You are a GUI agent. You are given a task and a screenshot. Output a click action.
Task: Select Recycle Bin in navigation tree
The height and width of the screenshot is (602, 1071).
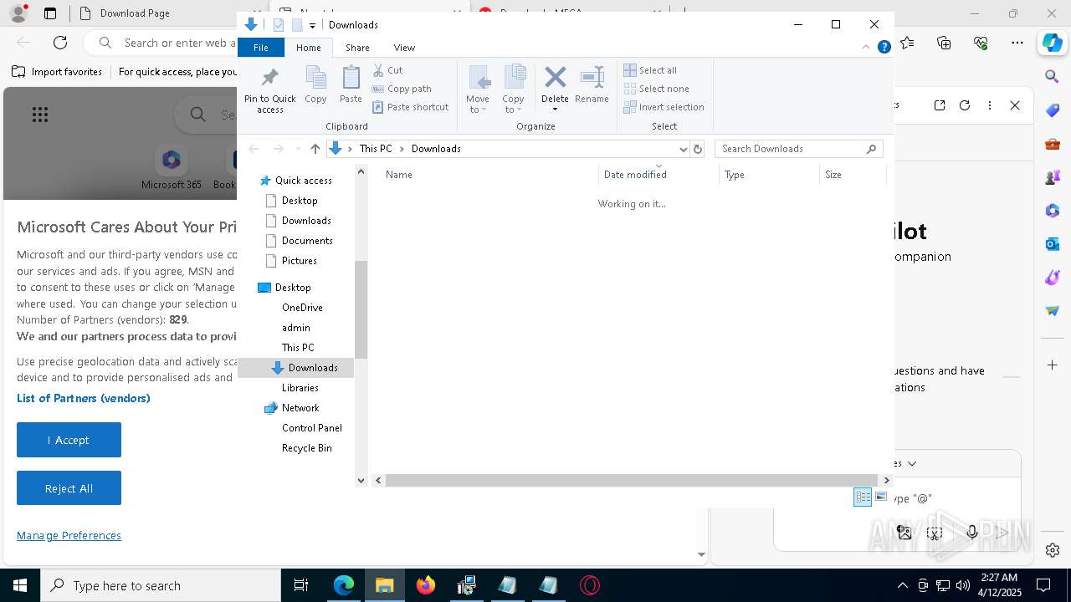(x=306, y=448)
